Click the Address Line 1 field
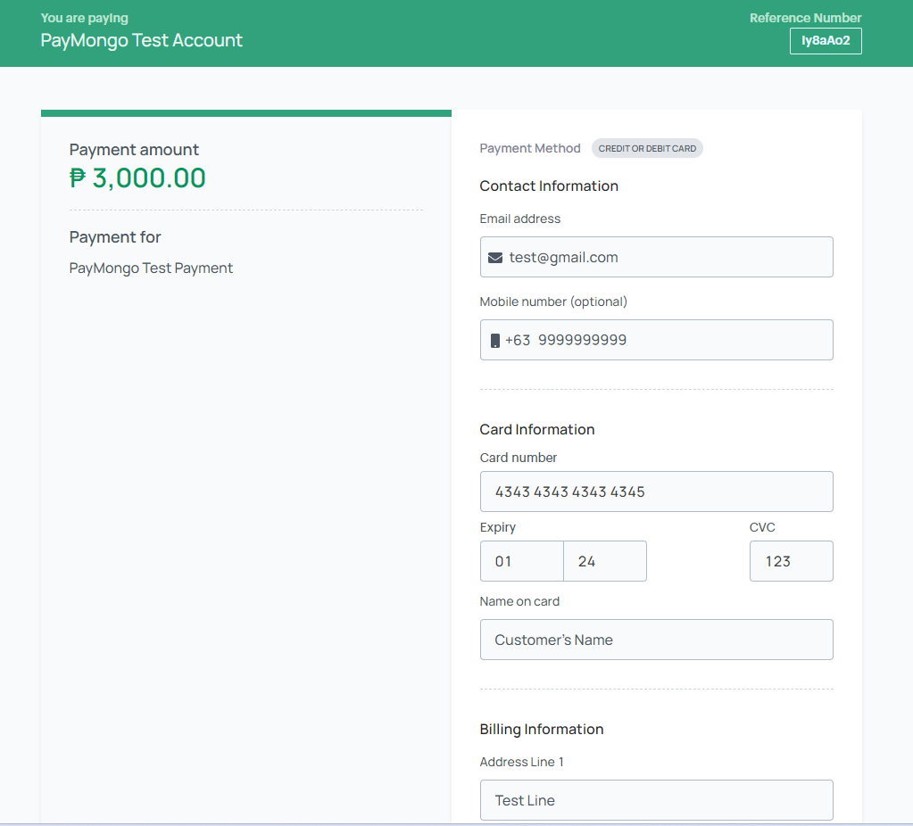Viewport: 913px width, 826px height. pos(656,800)
